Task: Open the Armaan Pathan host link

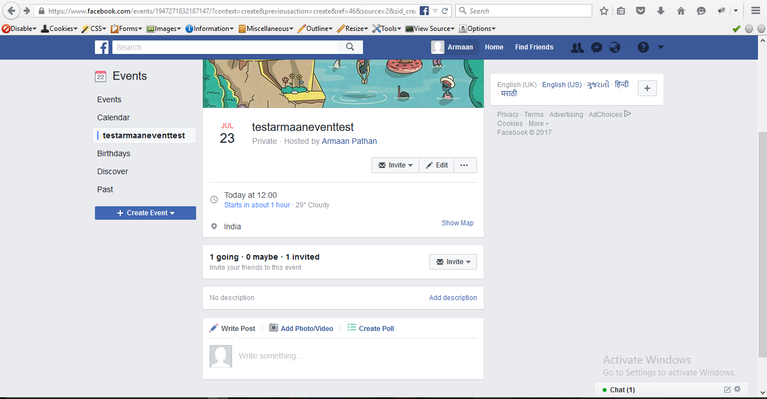Action: (350, 141)
